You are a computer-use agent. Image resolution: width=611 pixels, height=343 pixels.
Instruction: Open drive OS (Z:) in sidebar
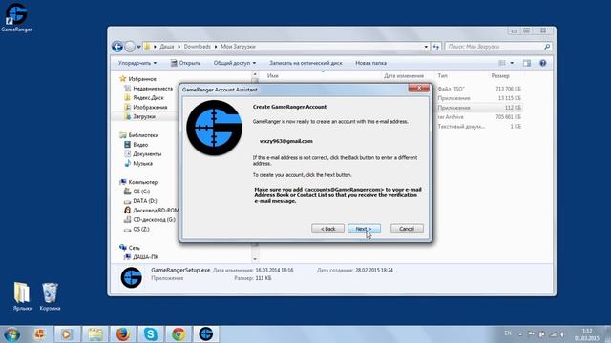coord(141,229)
